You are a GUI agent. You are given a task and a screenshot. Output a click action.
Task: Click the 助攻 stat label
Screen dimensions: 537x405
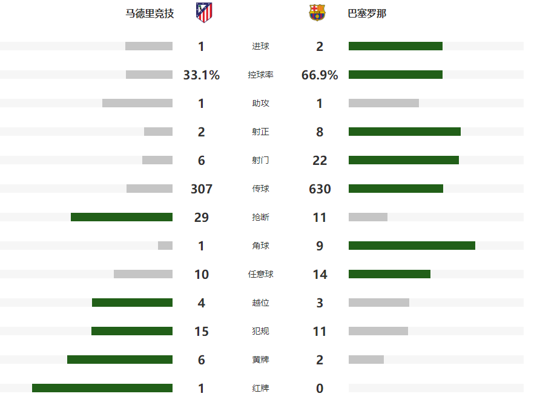pyautogui.click(x=260, y=104)
